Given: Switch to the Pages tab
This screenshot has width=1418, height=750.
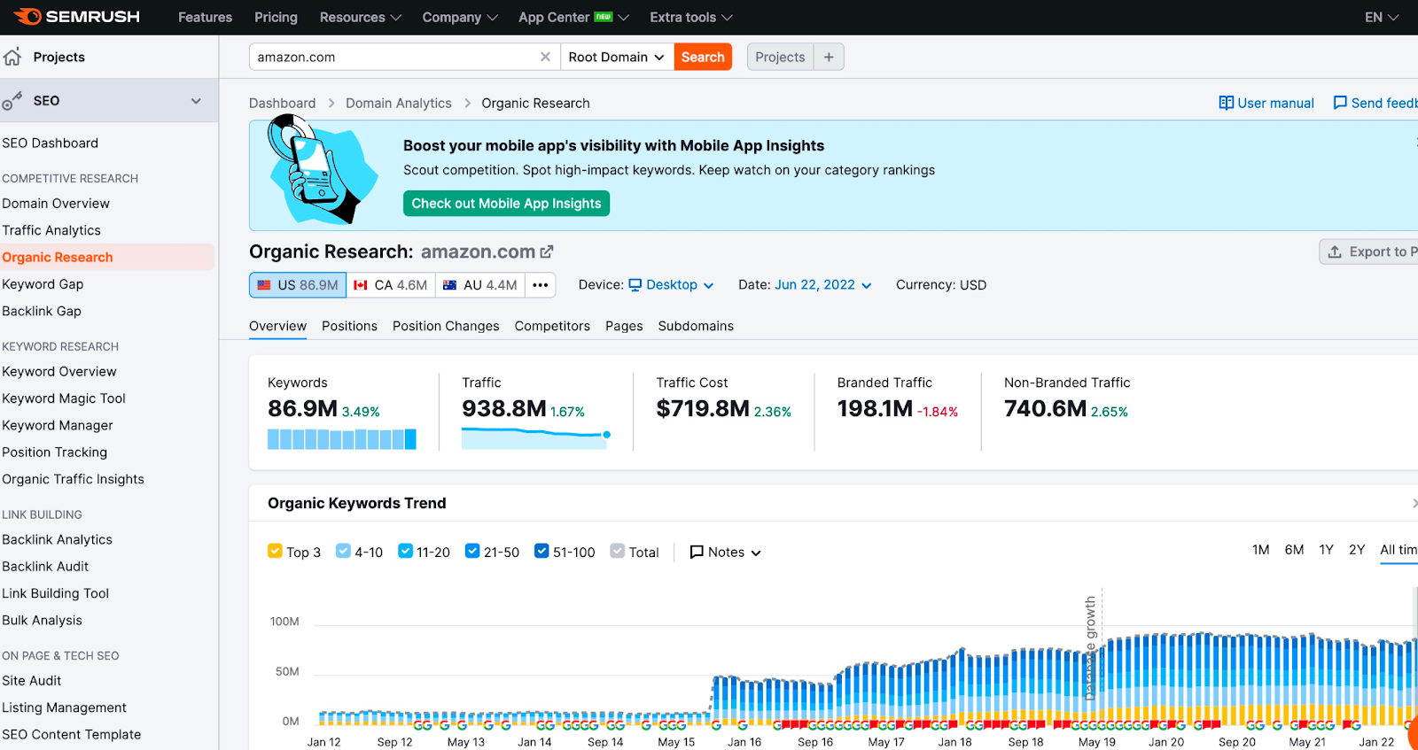Looking at the screenshot, I should (624, 326).
